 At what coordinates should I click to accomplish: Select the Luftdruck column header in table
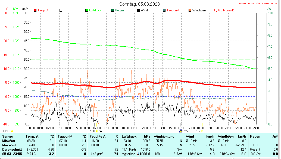point(129,136)
